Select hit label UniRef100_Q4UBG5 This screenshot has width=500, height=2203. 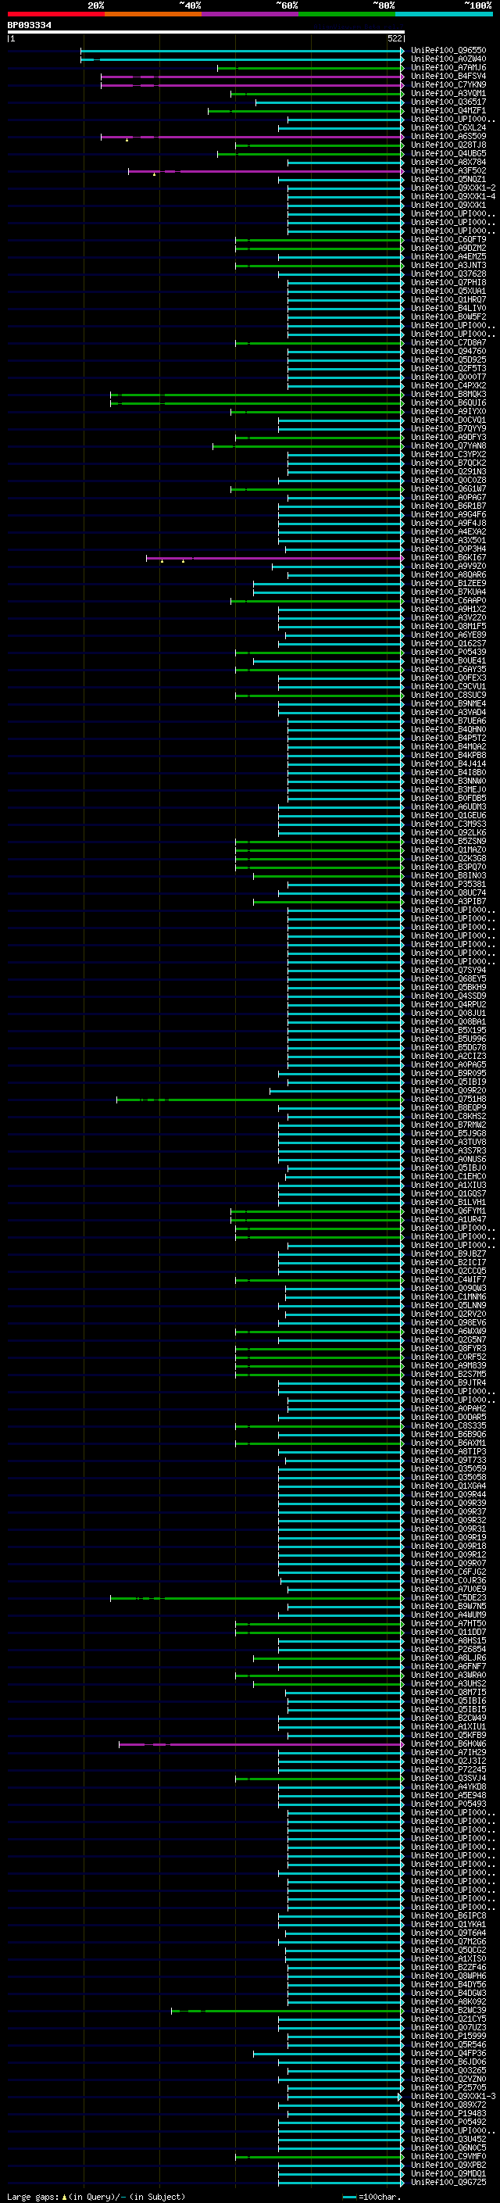pos(448,153)
